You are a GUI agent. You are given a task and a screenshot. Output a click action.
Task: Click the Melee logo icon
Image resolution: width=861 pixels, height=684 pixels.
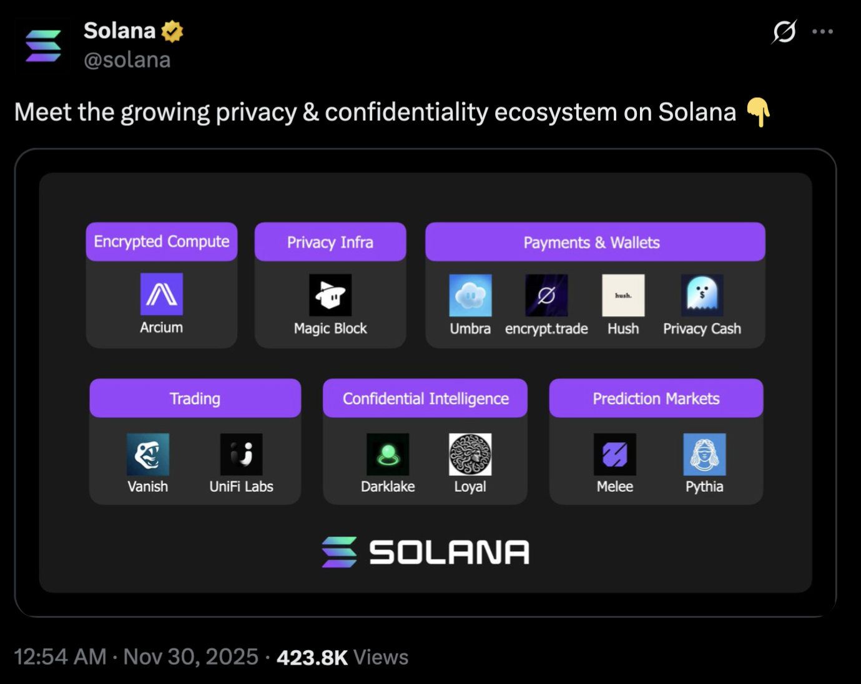(615, 455)
